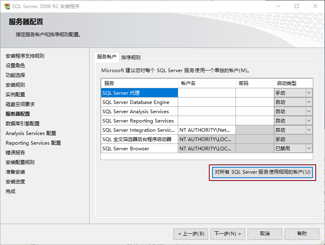
Task: Click account name field for Analysis Services
Action: click(207, 112)
